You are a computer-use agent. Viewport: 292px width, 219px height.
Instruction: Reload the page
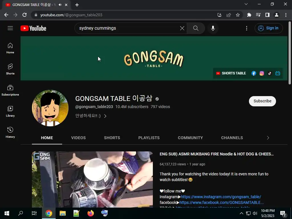pyautogui.click(x=25, y=15)
